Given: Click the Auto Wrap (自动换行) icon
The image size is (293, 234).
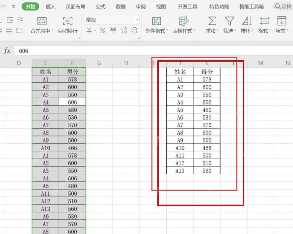Looking at the screenshot, I should tap(67, 21).
